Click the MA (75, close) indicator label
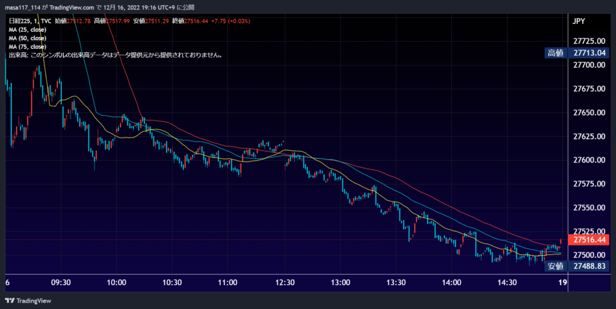 27,47
